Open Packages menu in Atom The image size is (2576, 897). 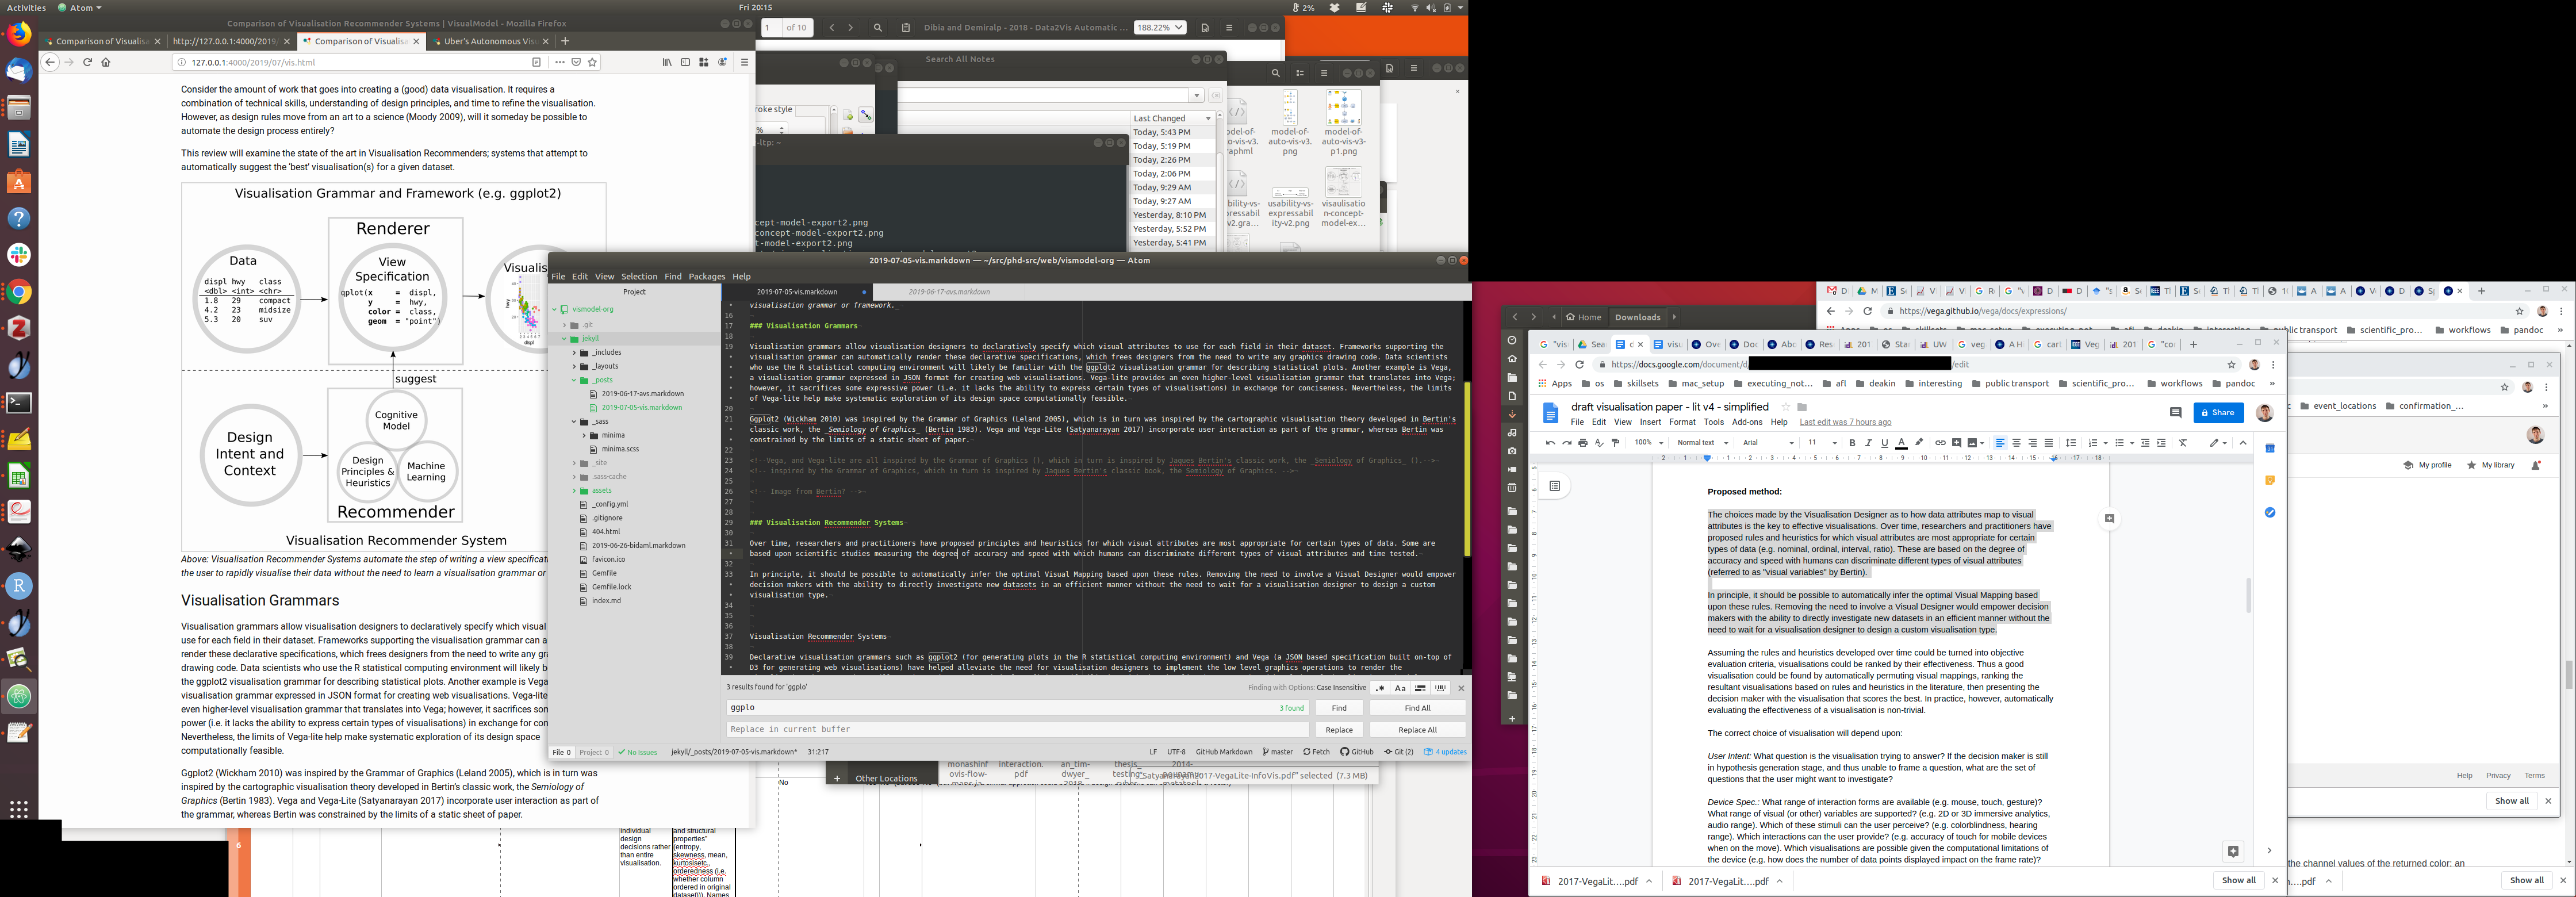pyautogui.click(x=706, y=277)
